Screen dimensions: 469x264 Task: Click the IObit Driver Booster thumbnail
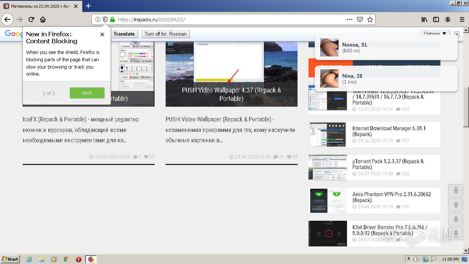click(328, 234)
